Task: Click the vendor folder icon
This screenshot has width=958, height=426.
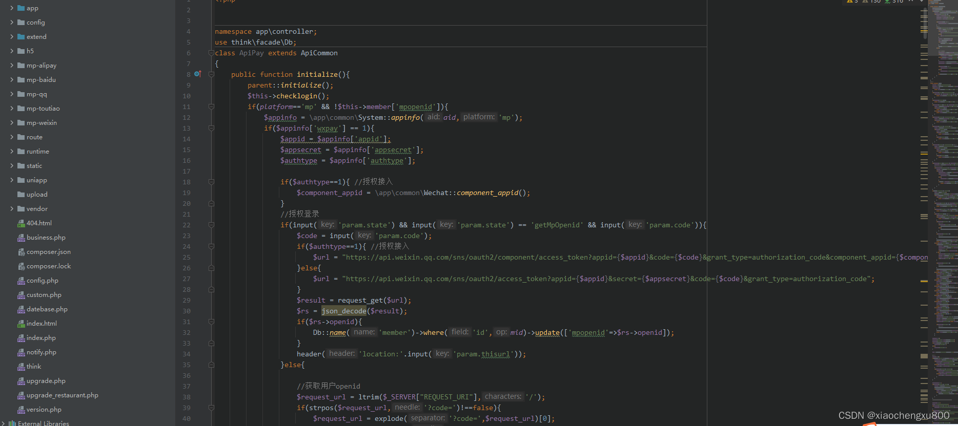Action: pyautogui.click(x=21, y=209)
